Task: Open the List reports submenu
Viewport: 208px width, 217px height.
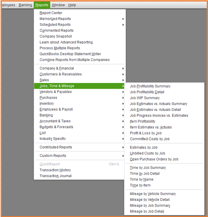Action: coord(80,133)
